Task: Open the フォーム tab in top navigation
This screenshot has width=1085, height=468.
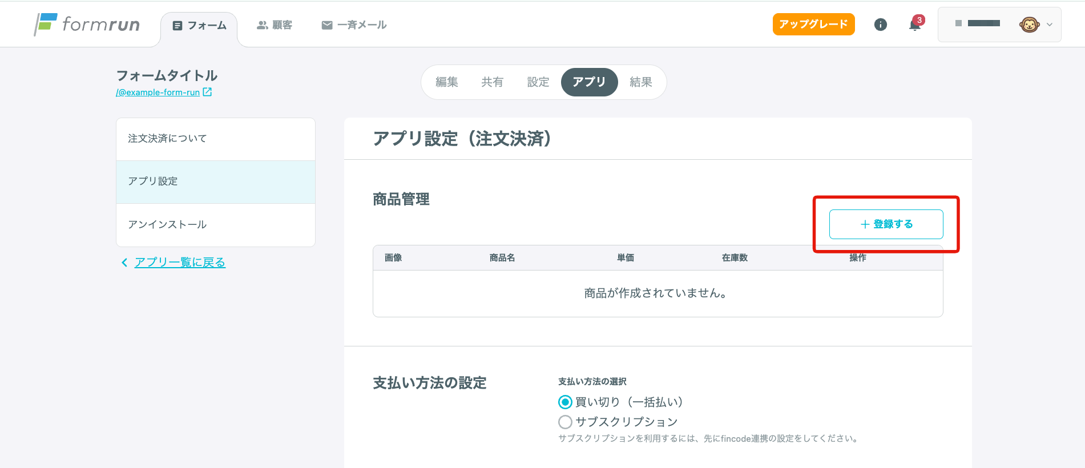Action: [x=199, y=26]
